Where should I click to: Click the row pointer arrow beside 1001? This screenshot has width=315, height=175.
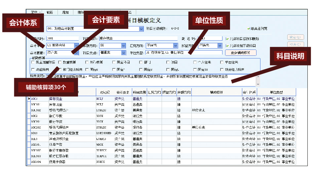[x=29, y=99]
